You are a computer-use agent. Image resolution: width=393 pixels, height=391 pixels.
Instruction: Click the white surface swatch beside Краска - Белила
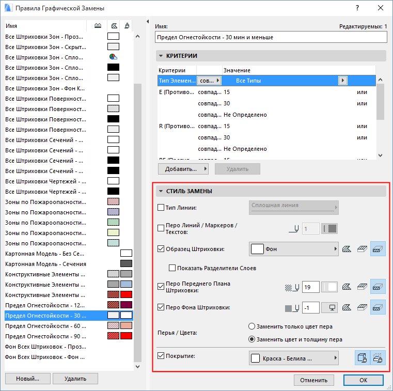[x=255, y=358]
